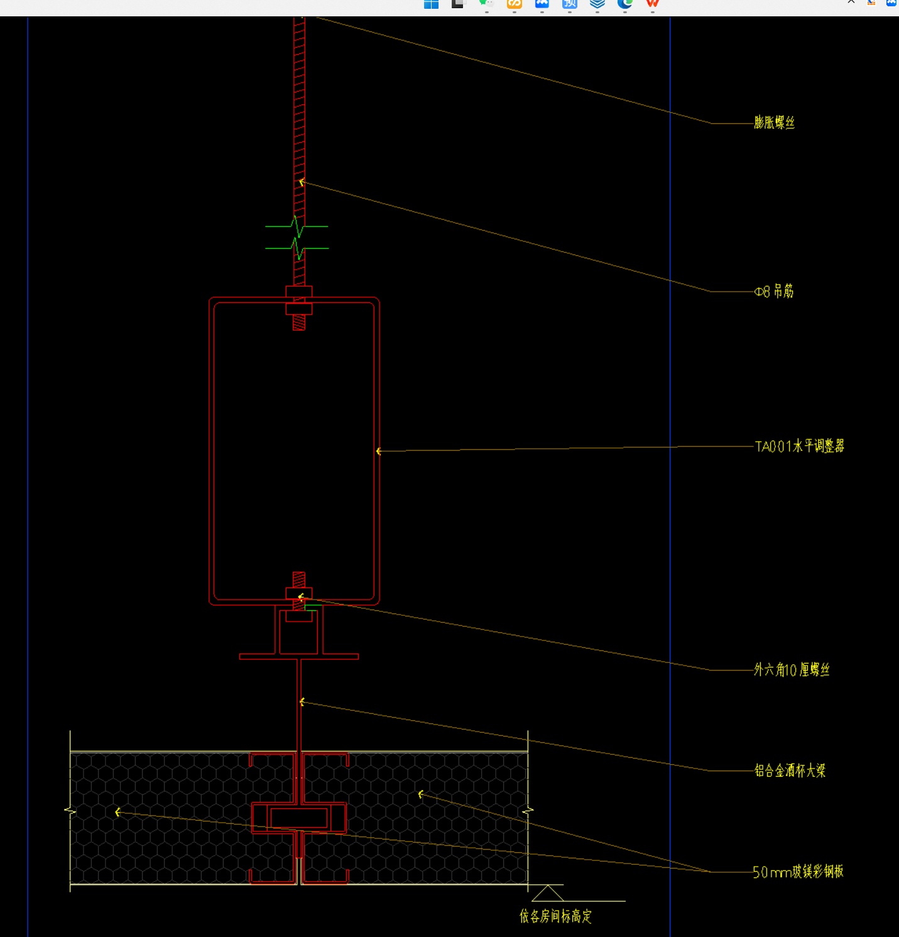
Task: Open the blue stacked-layers app on taskbar
Action: point(597,4)
